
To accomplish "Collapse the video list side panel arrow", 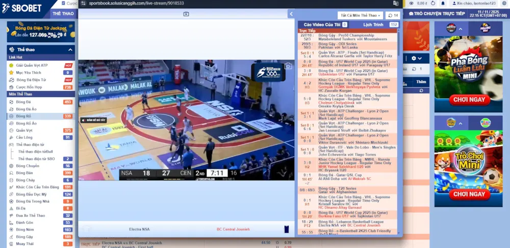I will [x=291, y=14].
